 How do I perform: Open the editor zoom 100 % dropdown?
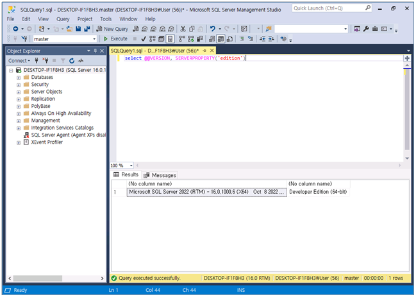click(x=131, y=165)
